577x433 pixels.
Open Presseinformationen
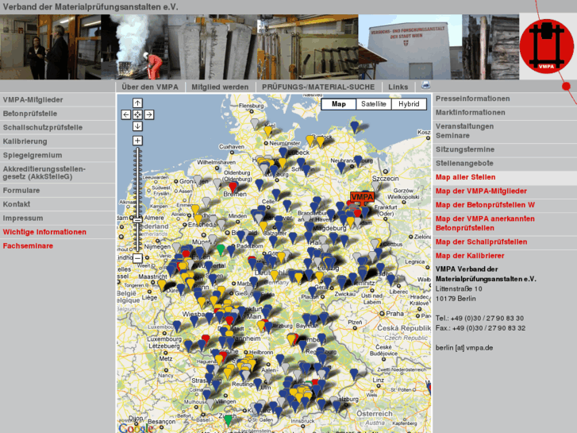point(505,99)
